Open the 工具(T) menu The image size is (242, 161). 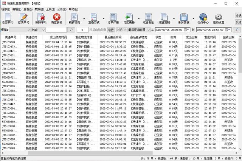coord(50,9)
